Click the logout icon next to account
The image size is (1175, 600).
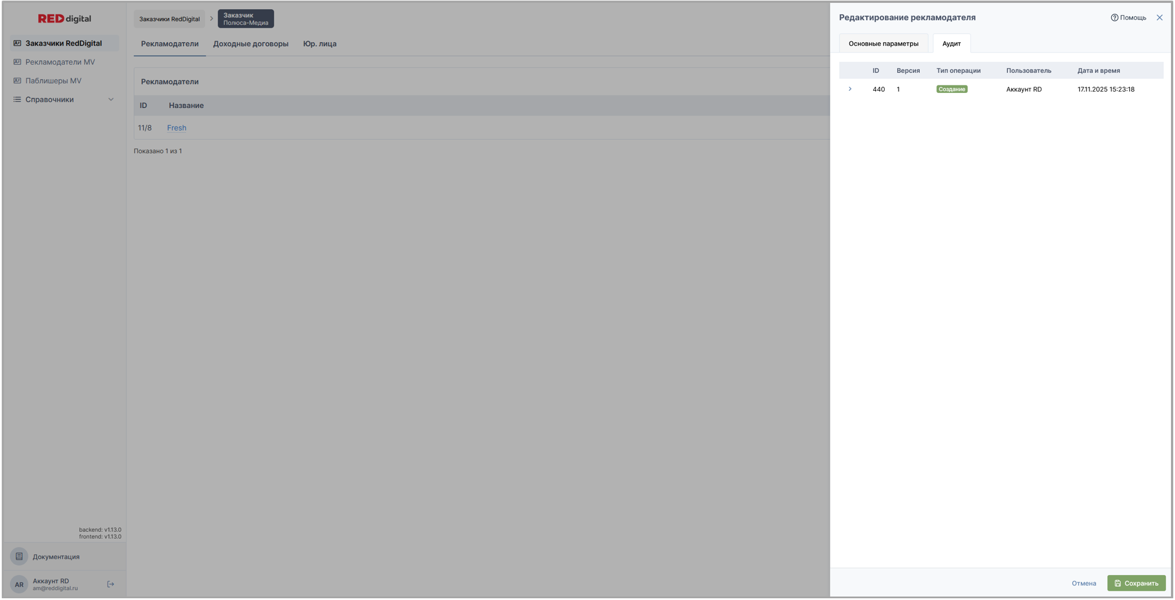[110, 584]
